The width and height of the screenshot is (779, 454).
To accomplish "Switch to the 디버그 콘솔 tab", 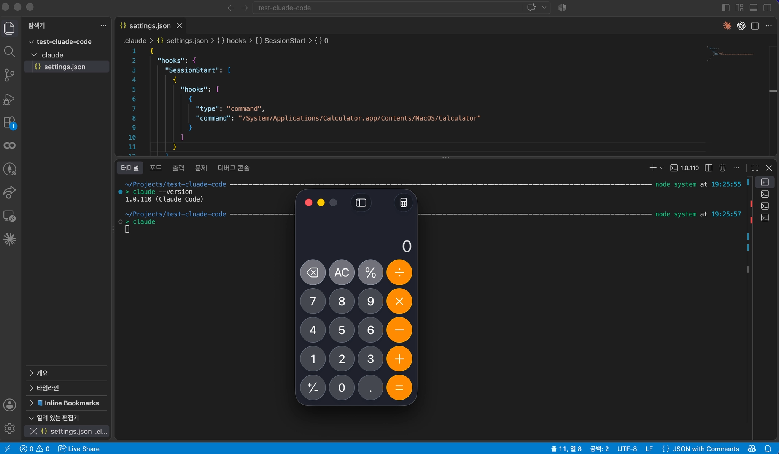I will pos(233,168).
